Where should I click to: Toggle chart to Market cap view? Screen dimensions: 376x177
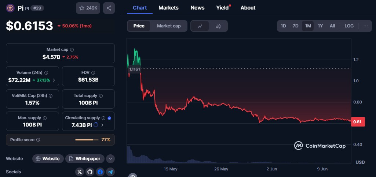[169, 26]
